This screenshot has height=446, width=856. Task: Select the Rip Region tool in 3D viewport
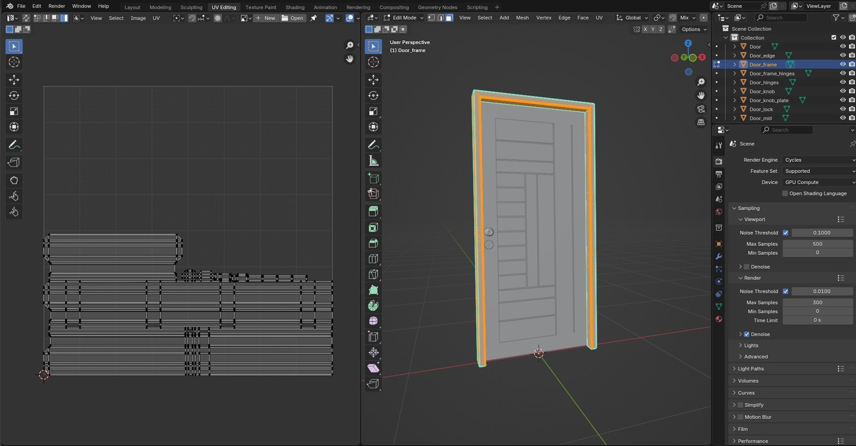click(x=373, y=384)
